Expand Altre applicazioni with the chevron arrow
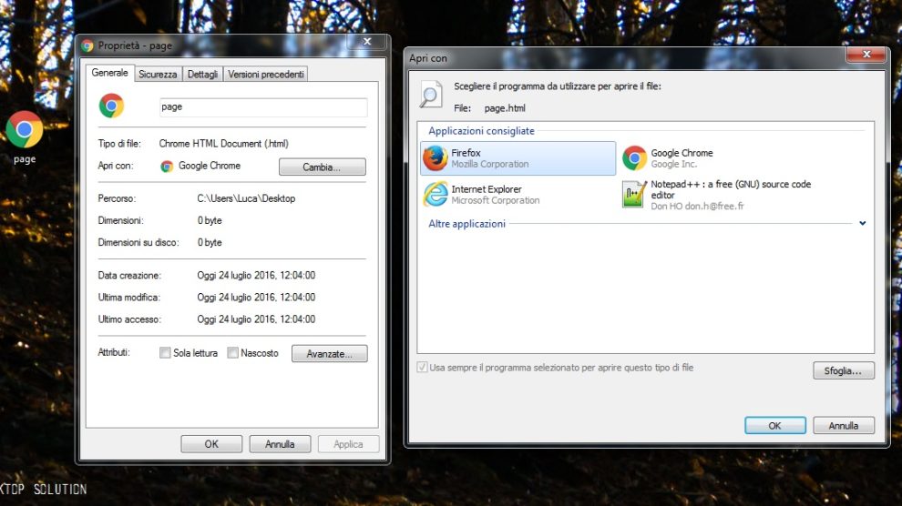The height and width of the screenshot is (506, 902). (x=862, y=223)
